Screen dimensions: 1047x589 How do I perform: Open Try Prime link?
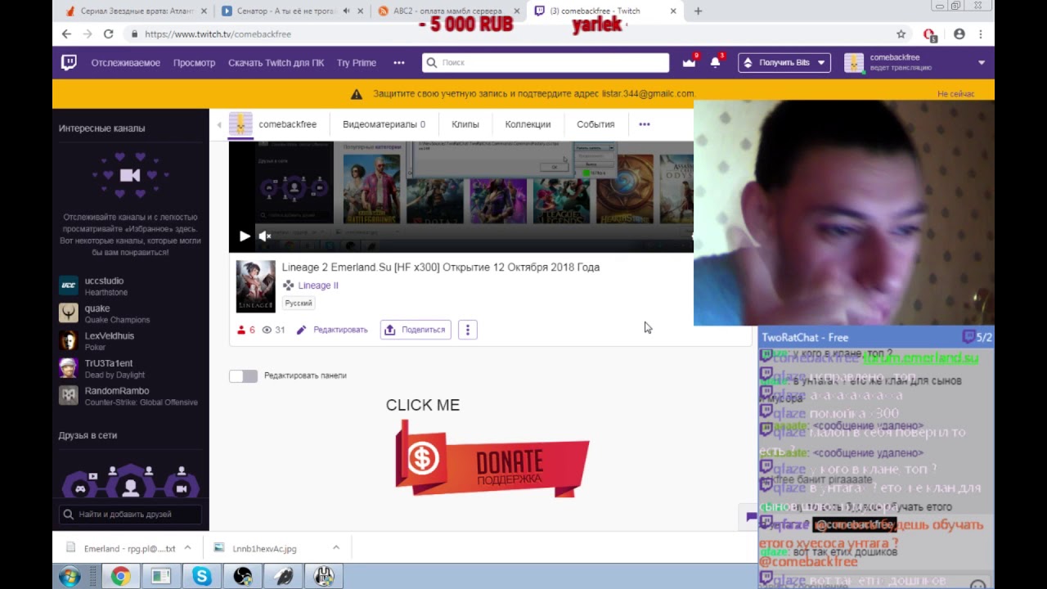coord(357,62)
